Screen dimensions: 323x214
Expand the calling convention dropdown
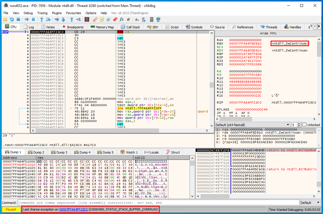point(253,125)
